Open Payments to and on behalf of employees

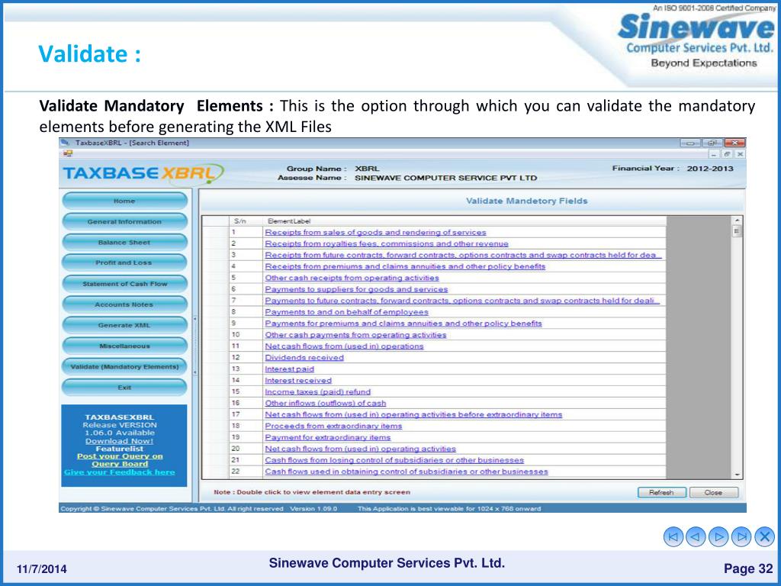347,312
